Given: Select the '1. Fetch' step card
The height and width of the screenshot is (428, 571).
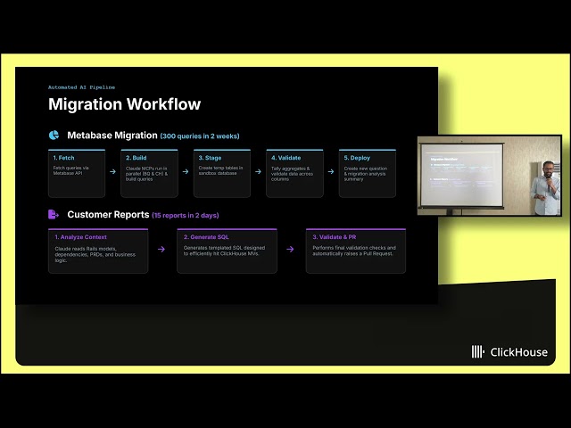Looking at the screenshot, I should pos(77,173).
